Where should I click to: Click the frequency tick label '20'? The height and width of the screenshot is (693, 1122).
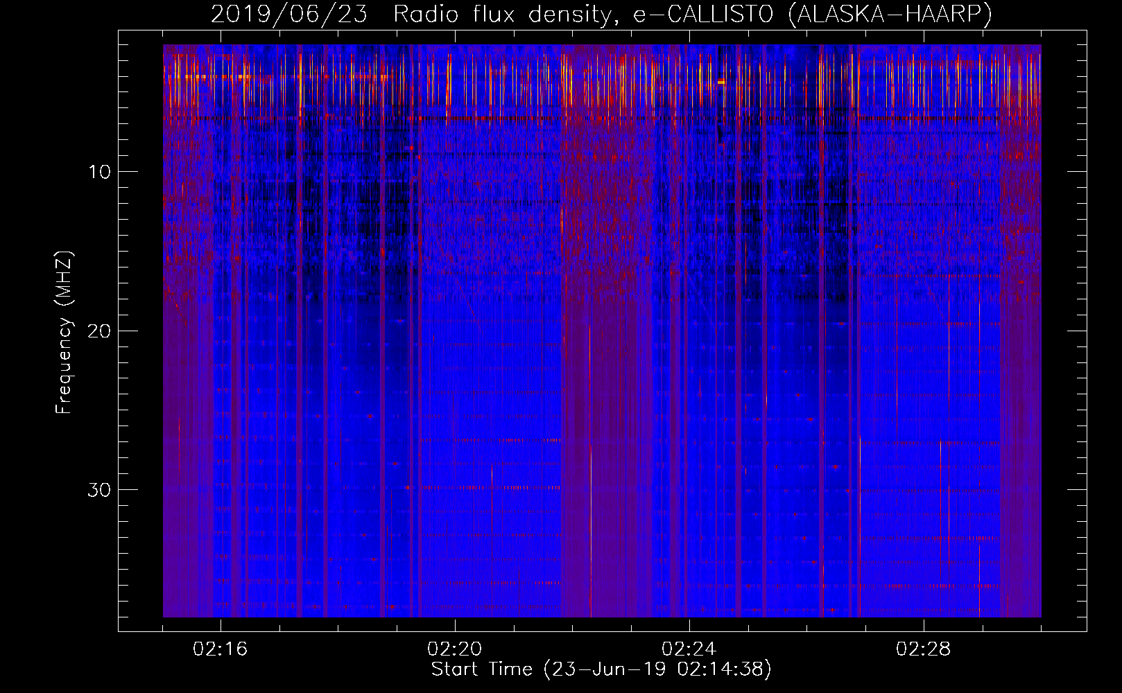coord(100,331)
